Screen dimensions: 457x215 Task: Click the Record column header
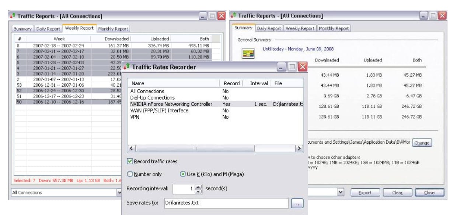(232, 83)
